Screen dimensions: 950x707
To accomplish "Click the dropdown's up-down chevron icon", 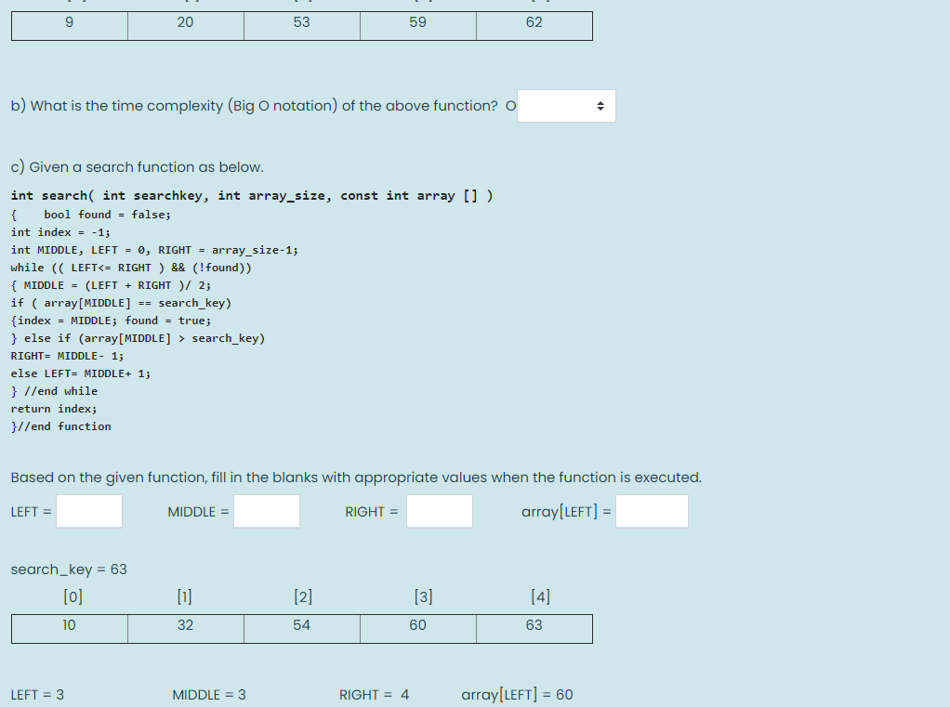I will (x=600, y=105).
